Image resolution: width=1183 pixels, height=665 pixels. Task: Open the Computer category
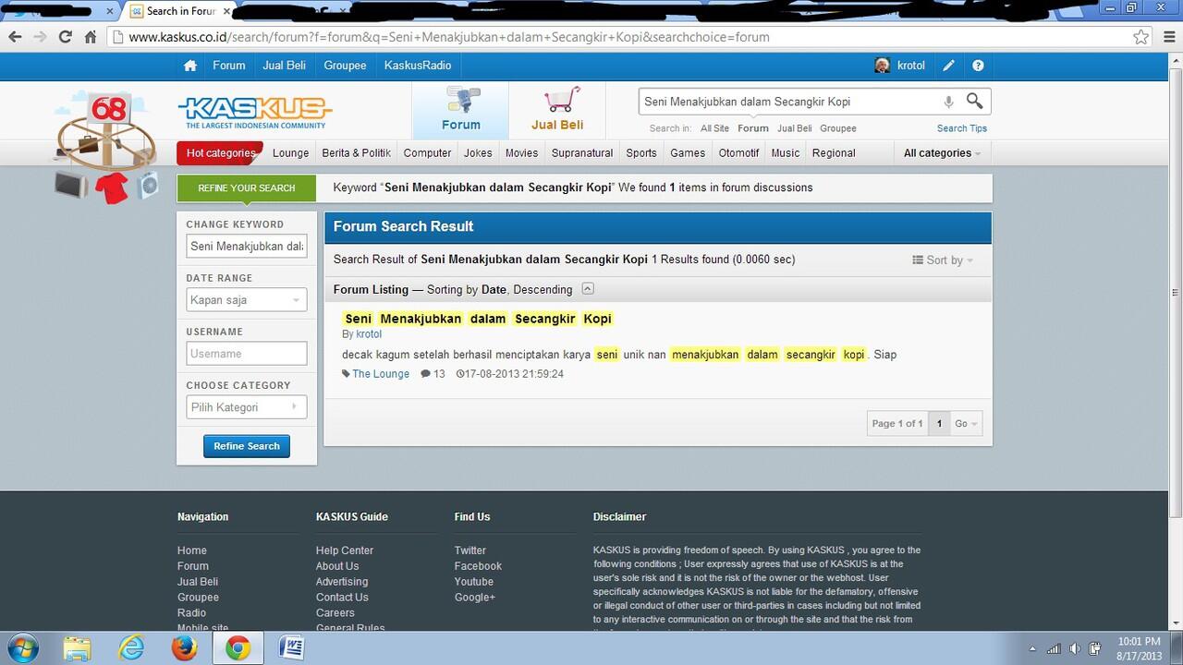tap(427, 153)
